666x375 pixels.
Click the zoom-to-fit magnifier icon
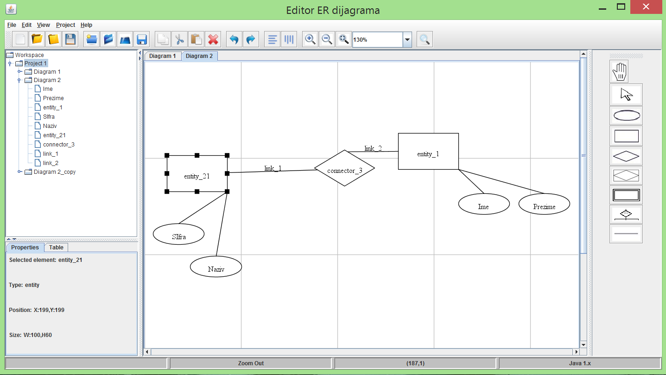point(344,39)
